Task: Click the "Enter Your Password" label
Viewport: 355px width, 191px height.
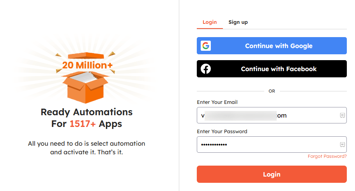Action: pos(222,132)
